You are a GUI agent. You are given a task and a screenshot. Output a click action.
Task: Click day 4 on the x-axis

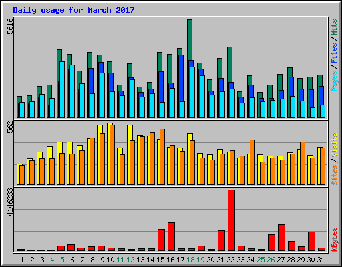52,260
